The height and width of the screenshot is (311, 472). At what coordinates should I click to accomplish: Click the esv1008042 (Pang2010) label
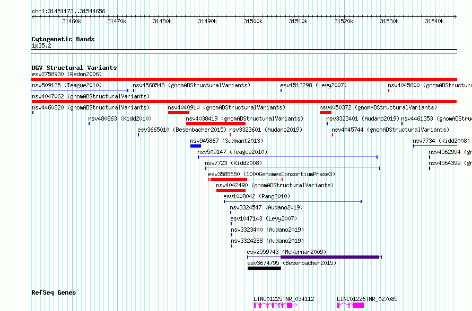click(x=257, y=196)
